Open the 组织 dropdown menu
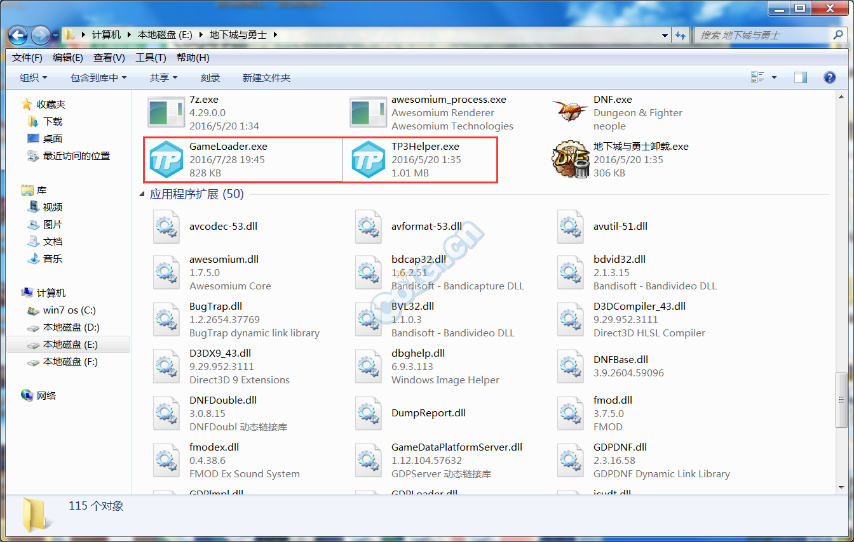Viewport: 854px width, 542px height. 34,77
